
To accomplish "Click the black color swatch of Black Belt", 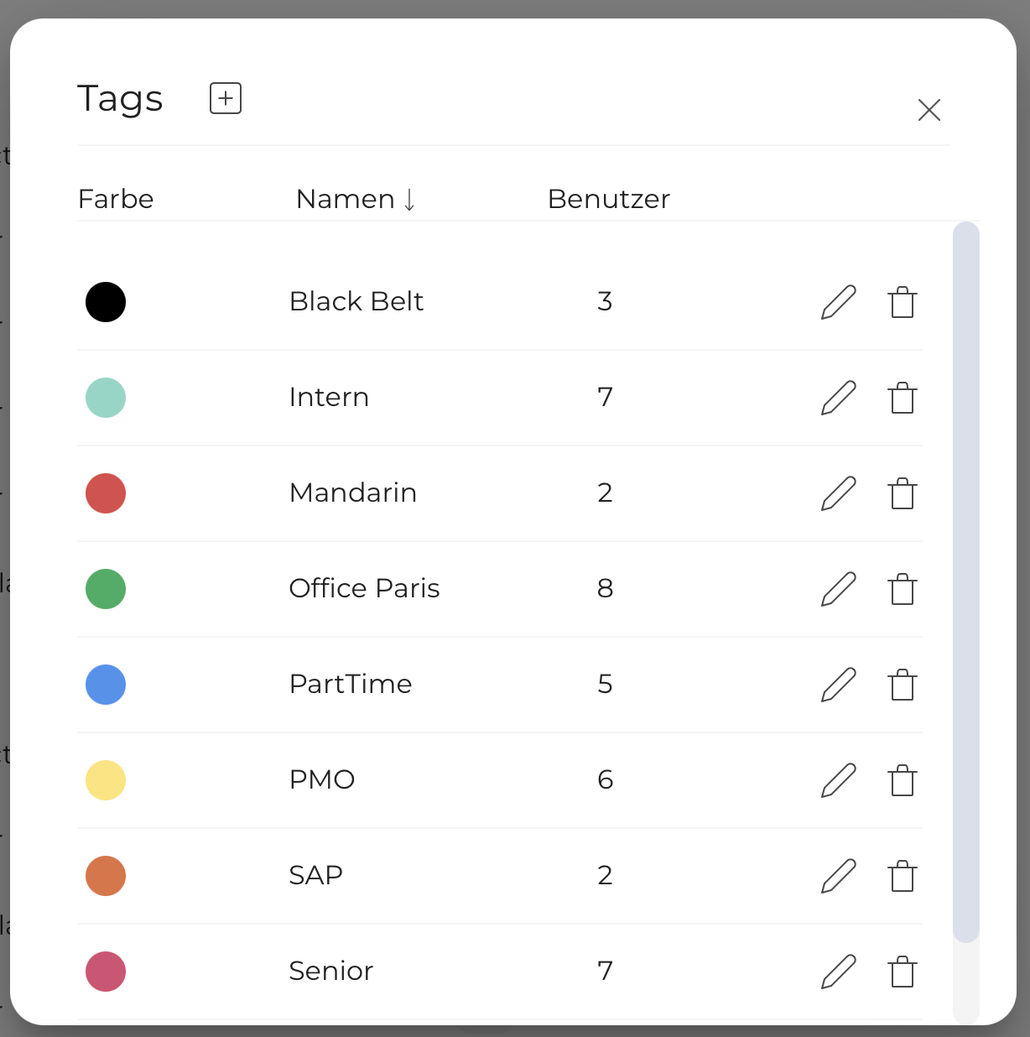I will [106, 302].
